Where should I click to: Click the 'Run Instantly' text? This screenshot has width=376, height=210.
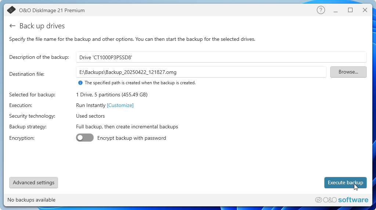tap(91, 105)
